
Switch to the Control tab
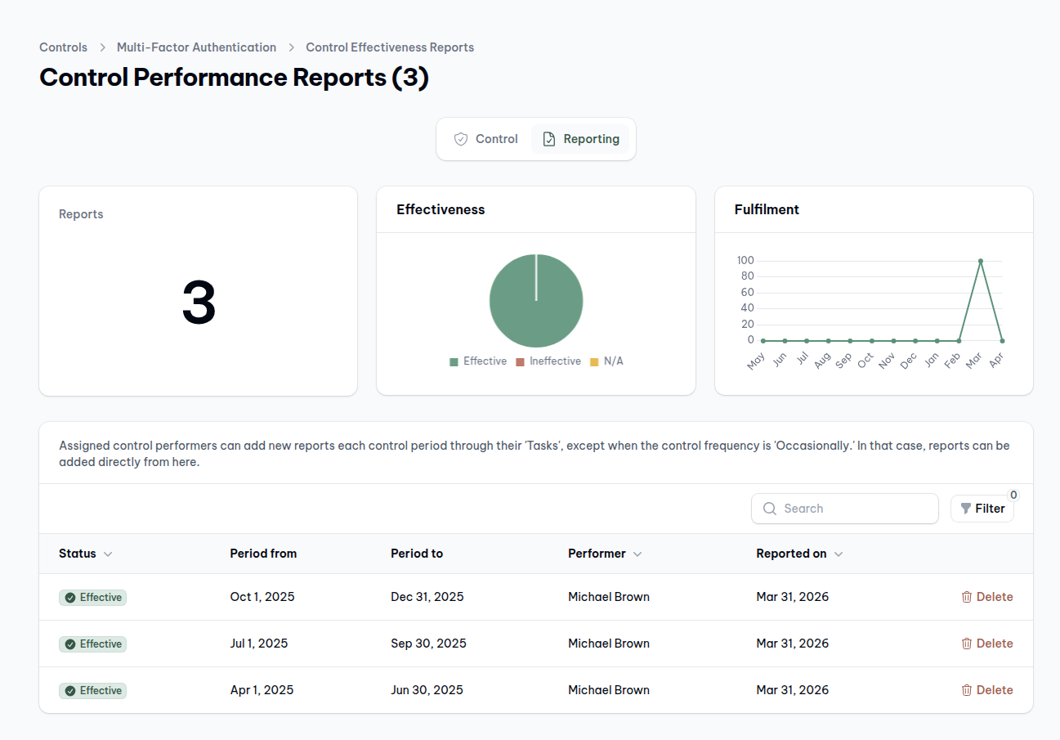click(486, 139)
